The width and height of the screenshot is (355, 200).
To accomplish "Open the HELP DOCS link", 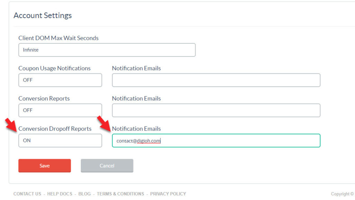I will [60, 194].
